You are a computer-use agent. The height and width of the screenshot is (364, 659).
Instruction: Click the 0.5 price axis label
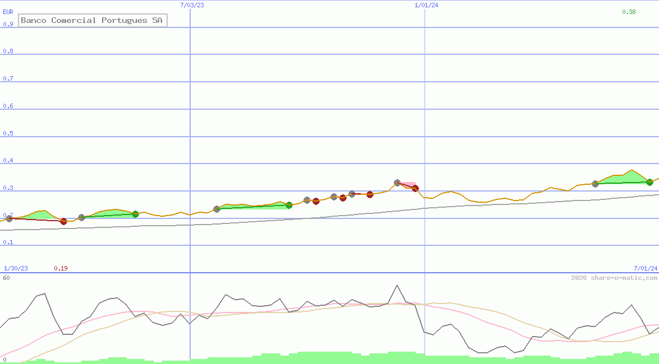8,133
